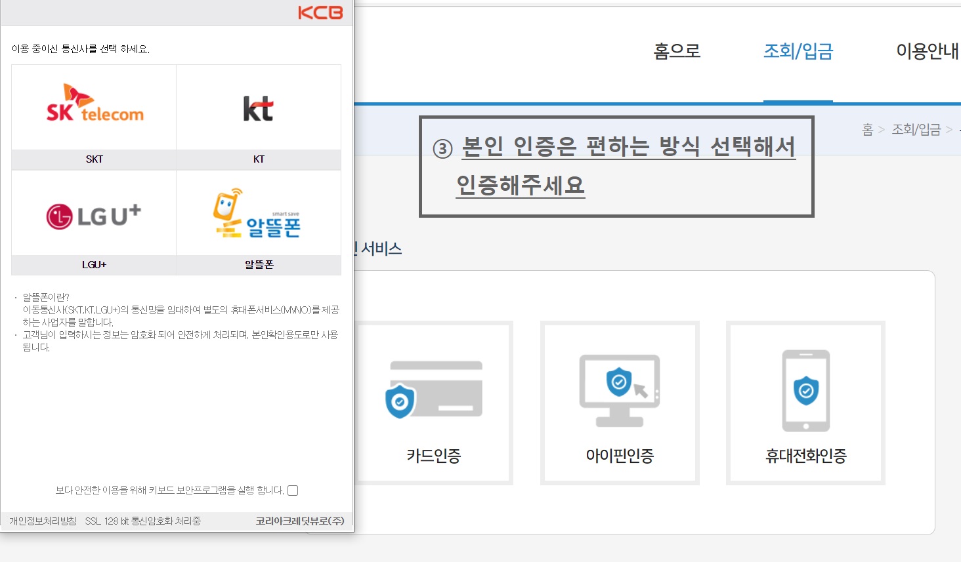Open the 이용안내 menu item
This screenshot has width=961, height=562.
[x=928, y=51]
